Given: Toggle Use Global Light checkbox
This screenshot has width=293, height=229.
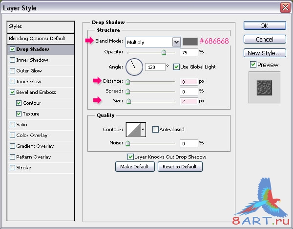Looking at the screenshot, I should point(176,67).
